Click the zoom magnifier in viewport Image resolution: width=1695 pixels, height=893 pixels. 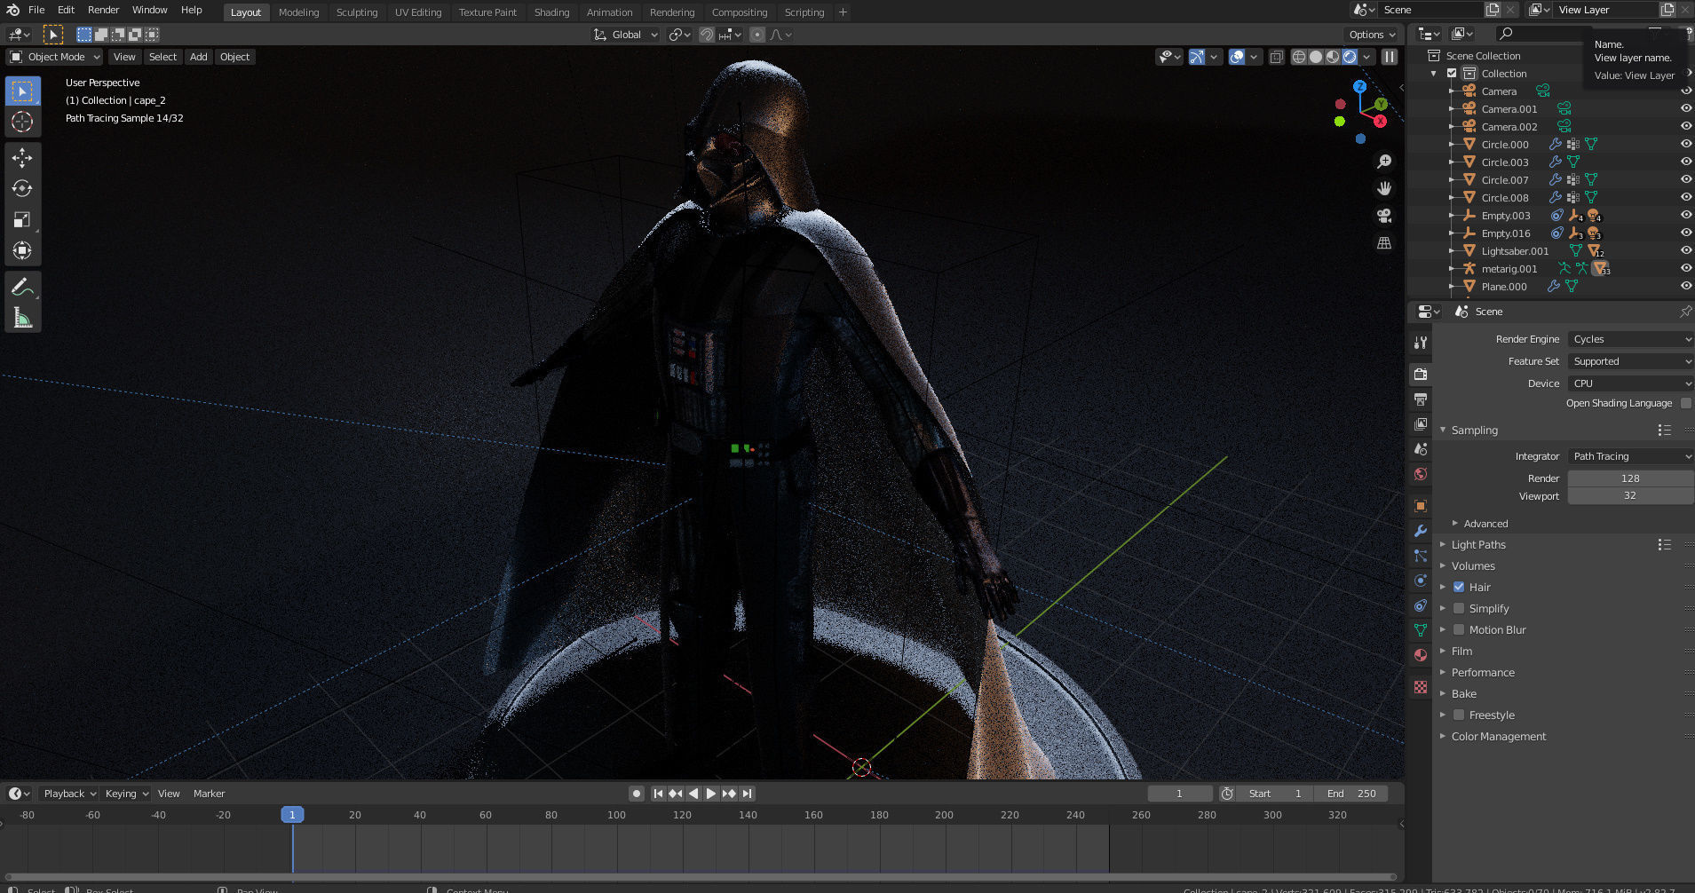click(x=1383, y=162)
